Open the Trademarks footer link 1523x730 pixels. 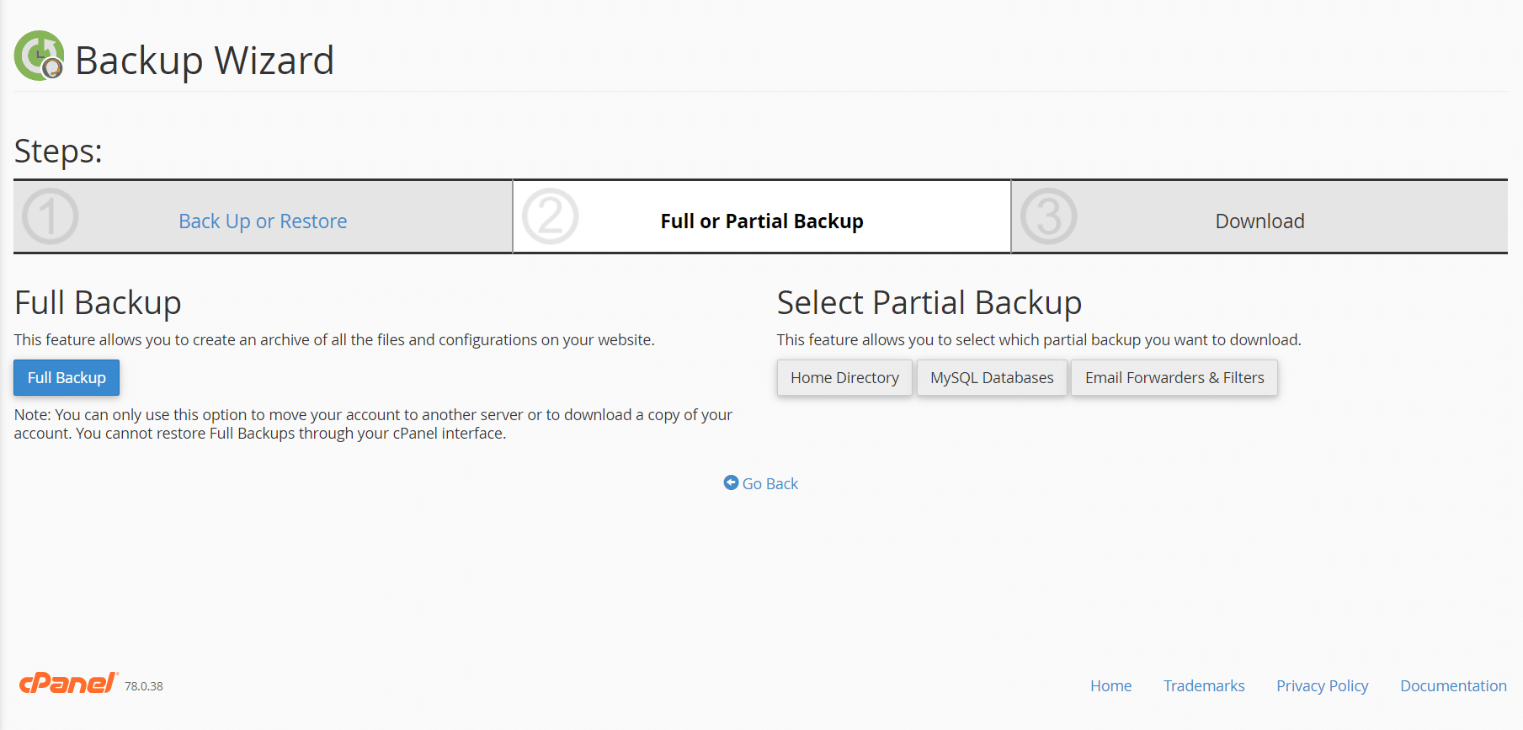(1204, 686)
